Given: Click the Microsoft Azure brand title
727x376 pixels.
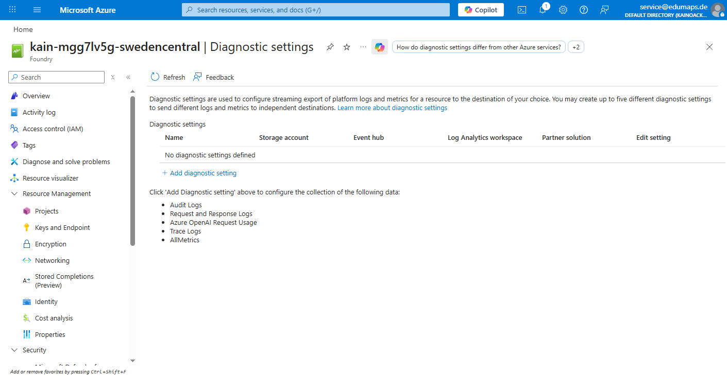Looking at the screenshot, I should point(88,10).
